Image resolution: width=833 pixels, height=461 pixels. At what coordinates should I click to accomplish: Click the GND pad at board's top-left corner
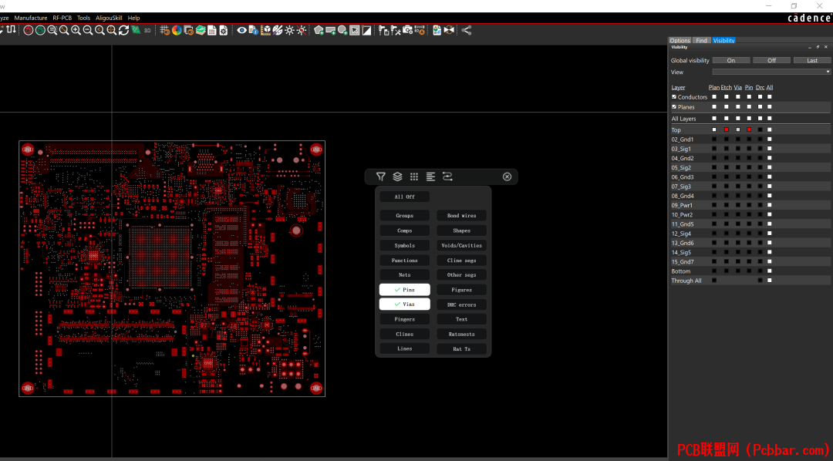tap(28, 150)
